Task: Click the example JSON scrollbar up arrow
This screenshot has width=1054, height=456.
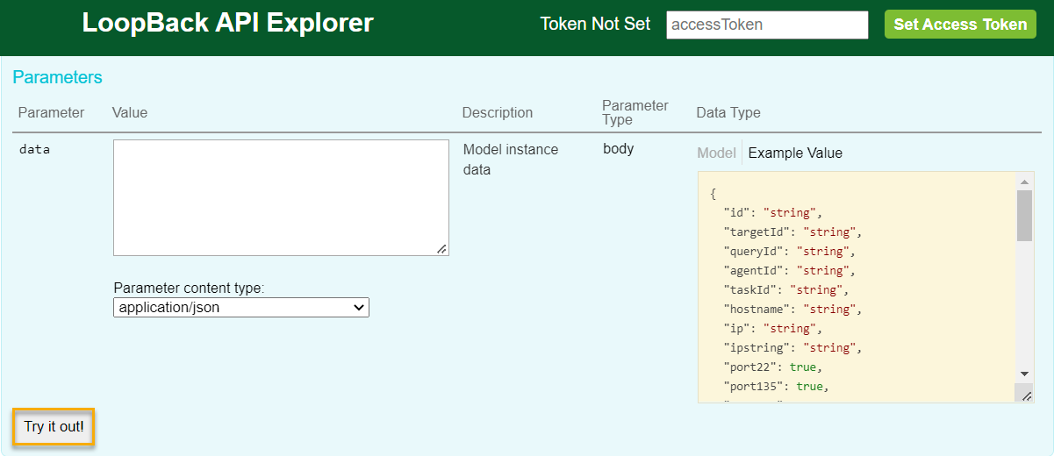Action: point(1024,181)
